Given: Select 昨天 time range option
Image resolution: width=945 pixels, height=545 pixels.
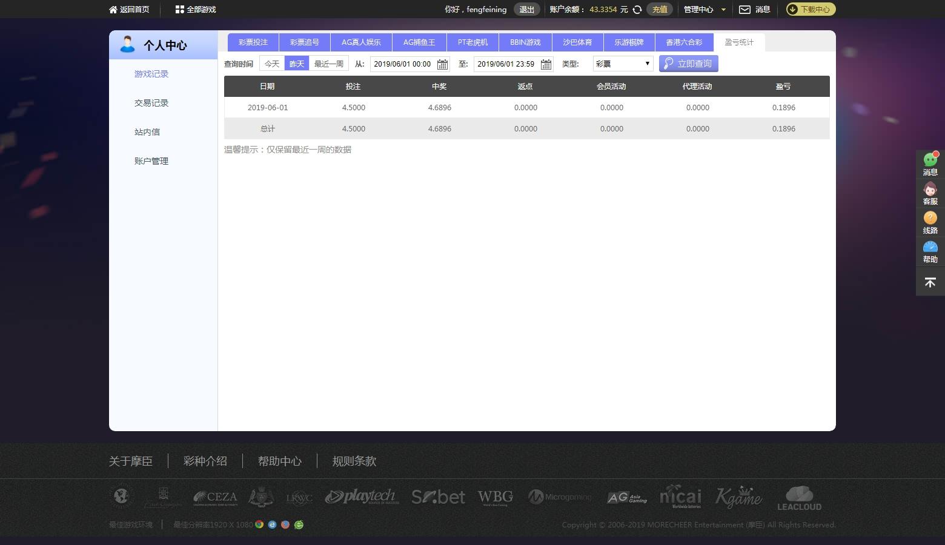Looking at the screenshot, I should (x=297, y=64).
